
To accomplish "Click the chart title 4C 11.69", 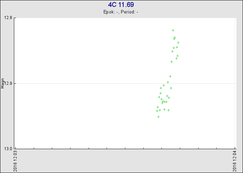I will 121,5.
